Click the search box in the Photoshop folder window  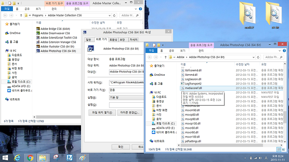pyautogui.click(x=274, y=57)
